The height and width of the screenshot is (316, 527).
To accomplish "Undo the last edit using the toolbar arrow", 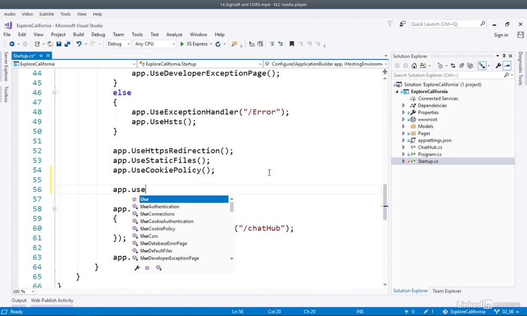I will pyautogui.click(x=79, y=44).
